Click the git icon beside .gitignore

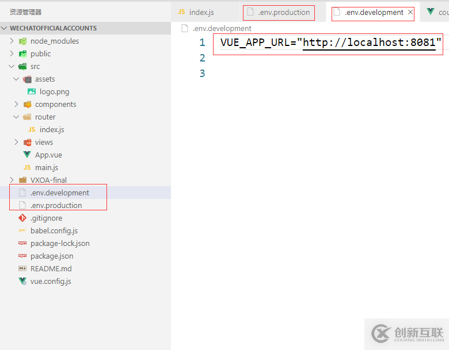click(22, 218)
